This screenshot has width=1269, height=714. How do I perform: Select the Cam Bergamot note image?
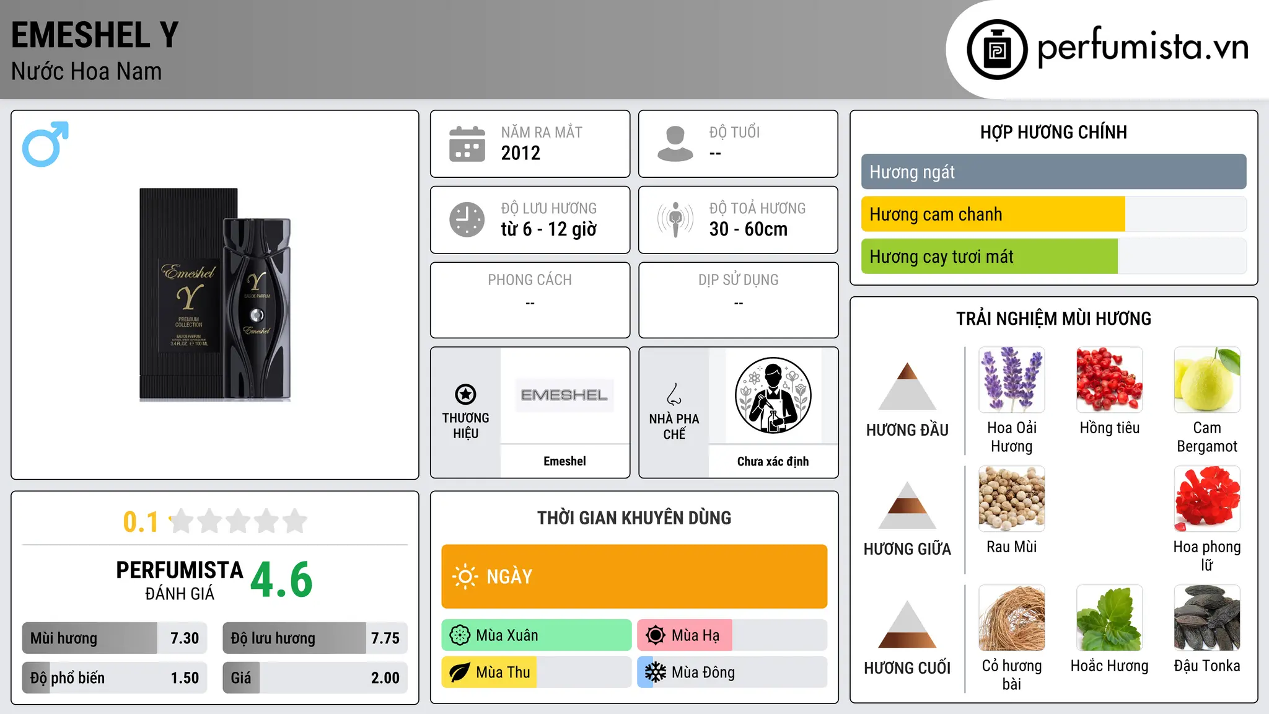(x=1207, y=380)
